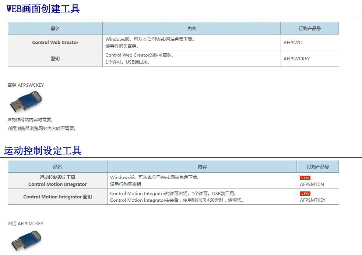This screenshot has width=362, height=255.
Task: Select the 密钥 name cell in first table
Action: tap(55, 58)
